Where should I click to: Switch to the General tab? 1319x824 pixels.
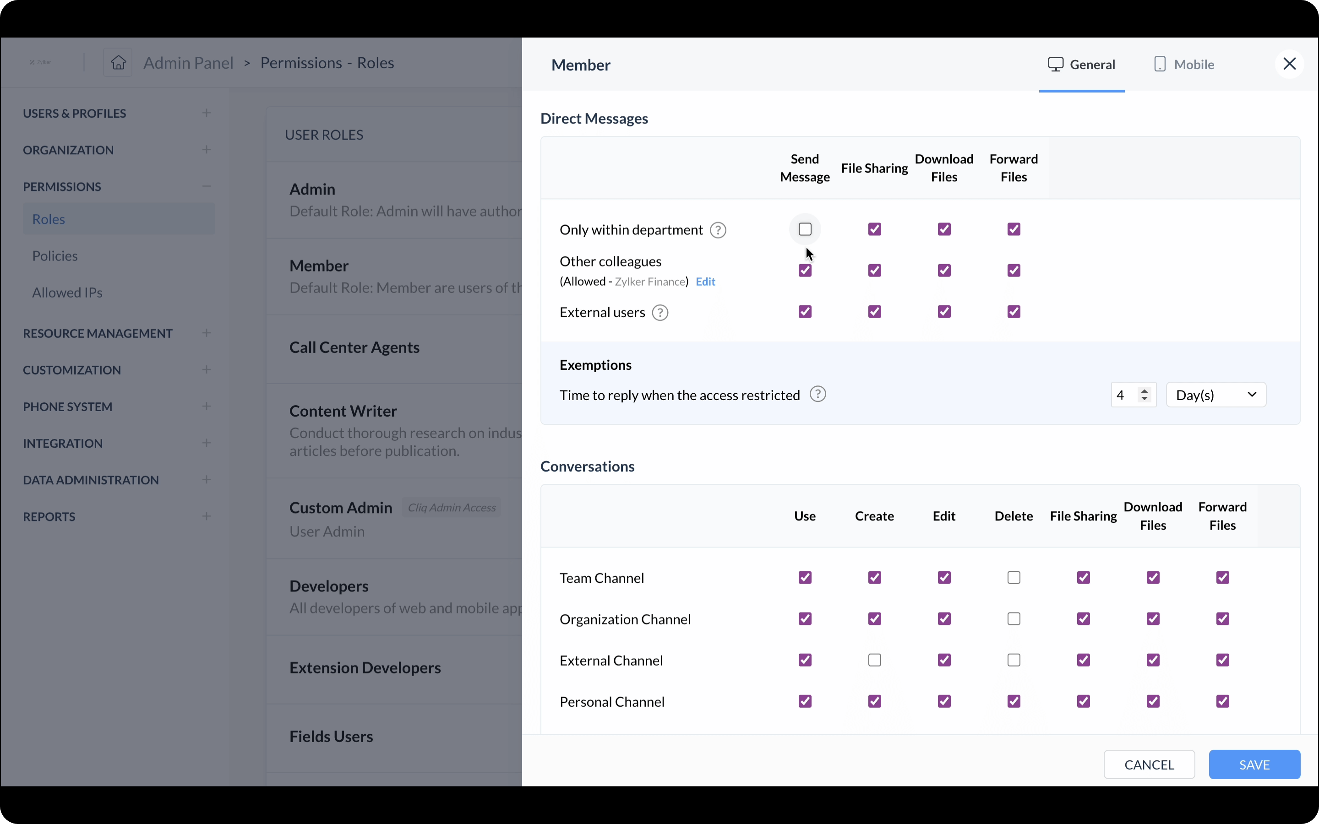click(1082, 64)
